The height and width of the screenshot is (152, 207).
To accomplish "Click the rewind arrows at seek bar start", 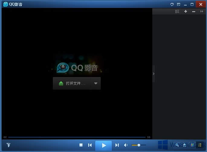I will (5, 137).
